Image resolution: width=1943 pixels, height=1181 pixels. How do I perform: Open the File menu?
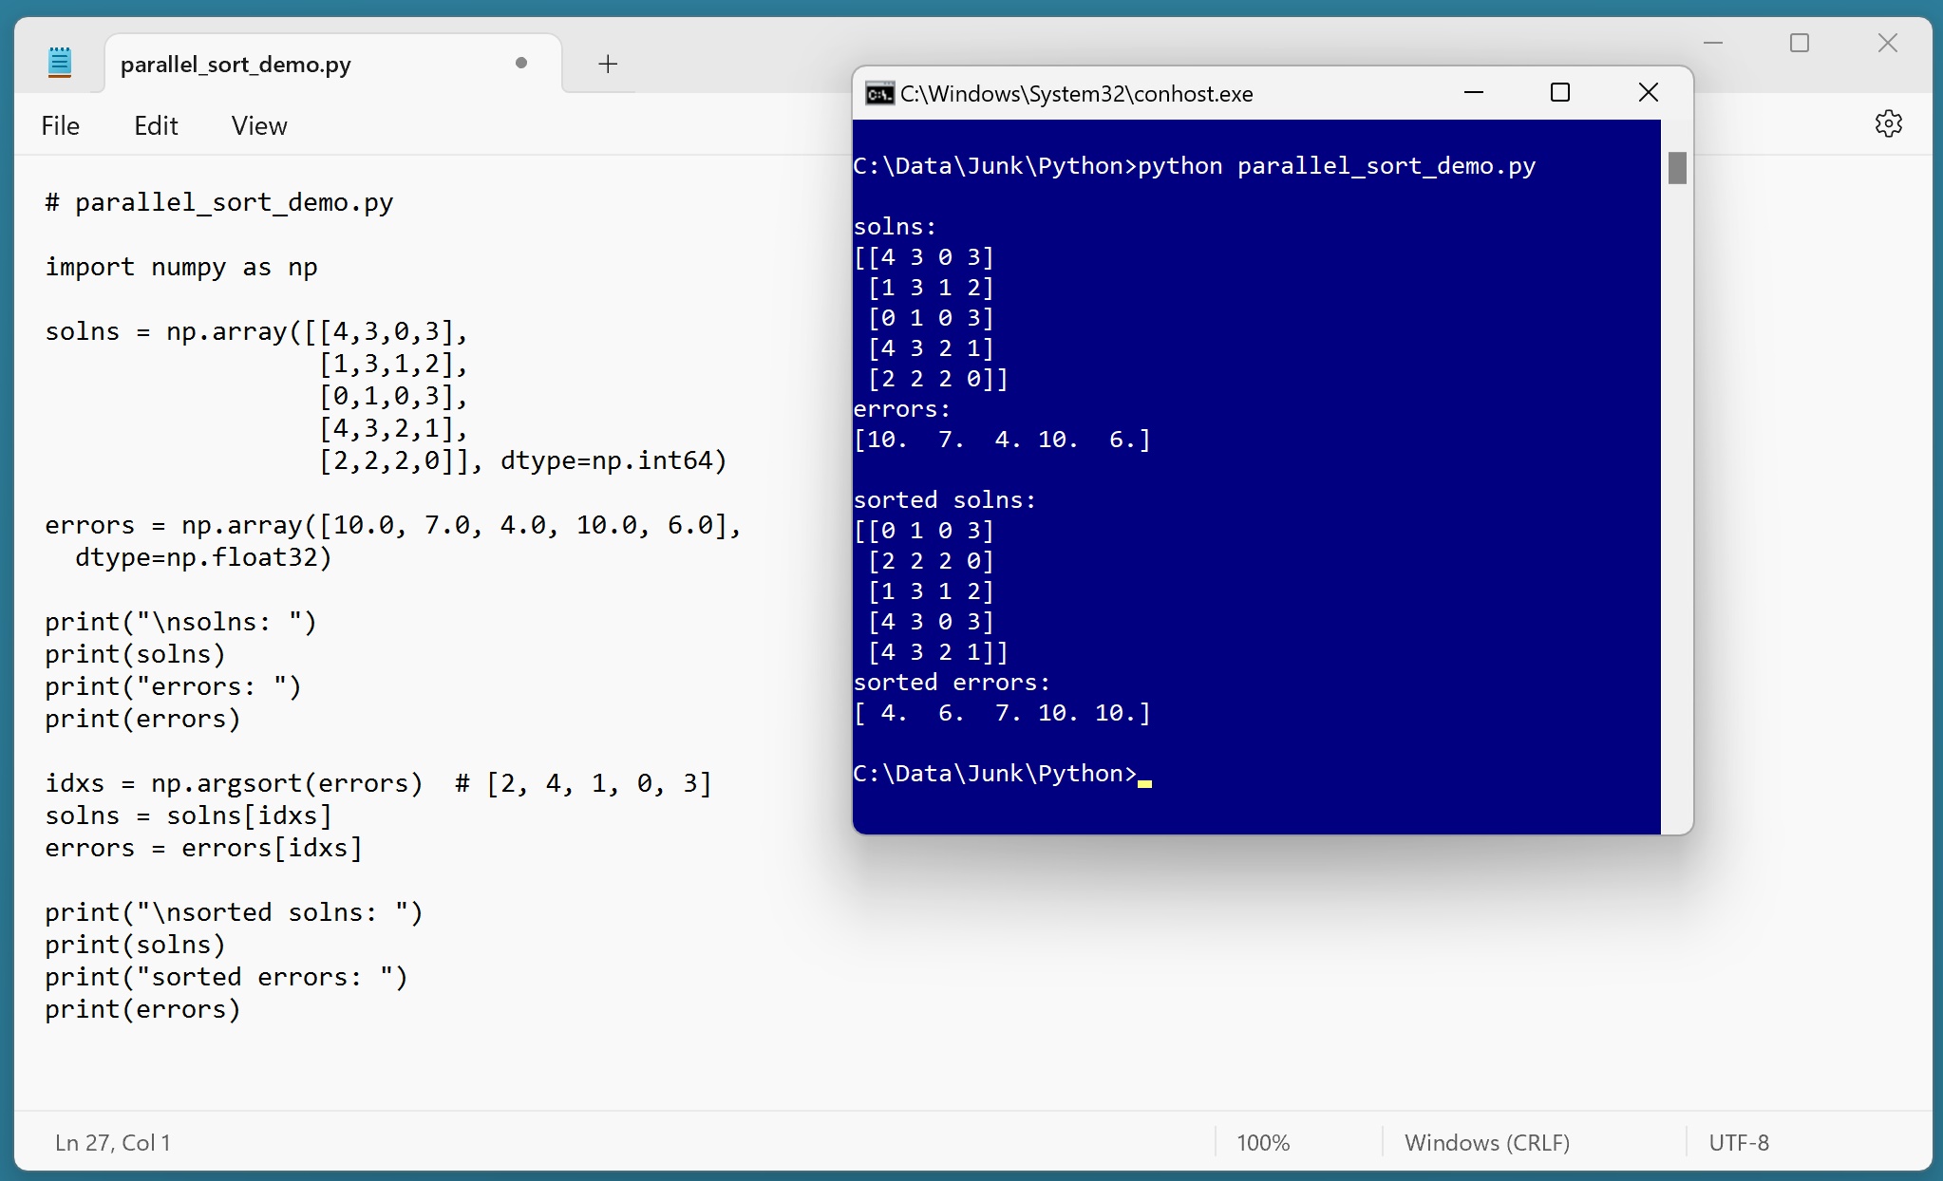[x=60, y=124]
